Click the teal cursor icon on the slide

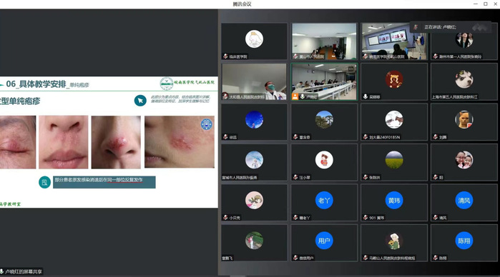[x=140, y=101]
